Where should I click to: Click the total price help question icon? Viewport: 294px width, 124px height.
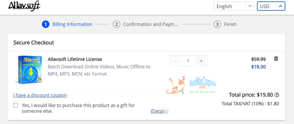pos(277,95)
